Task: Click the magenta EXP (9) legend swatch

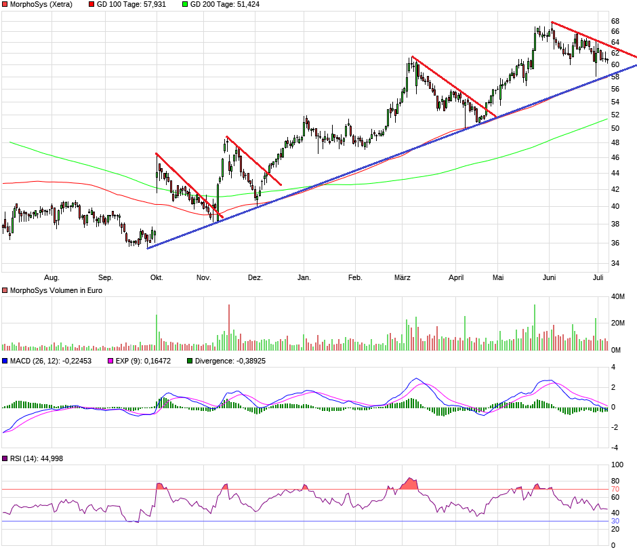Action: point(110,361)
